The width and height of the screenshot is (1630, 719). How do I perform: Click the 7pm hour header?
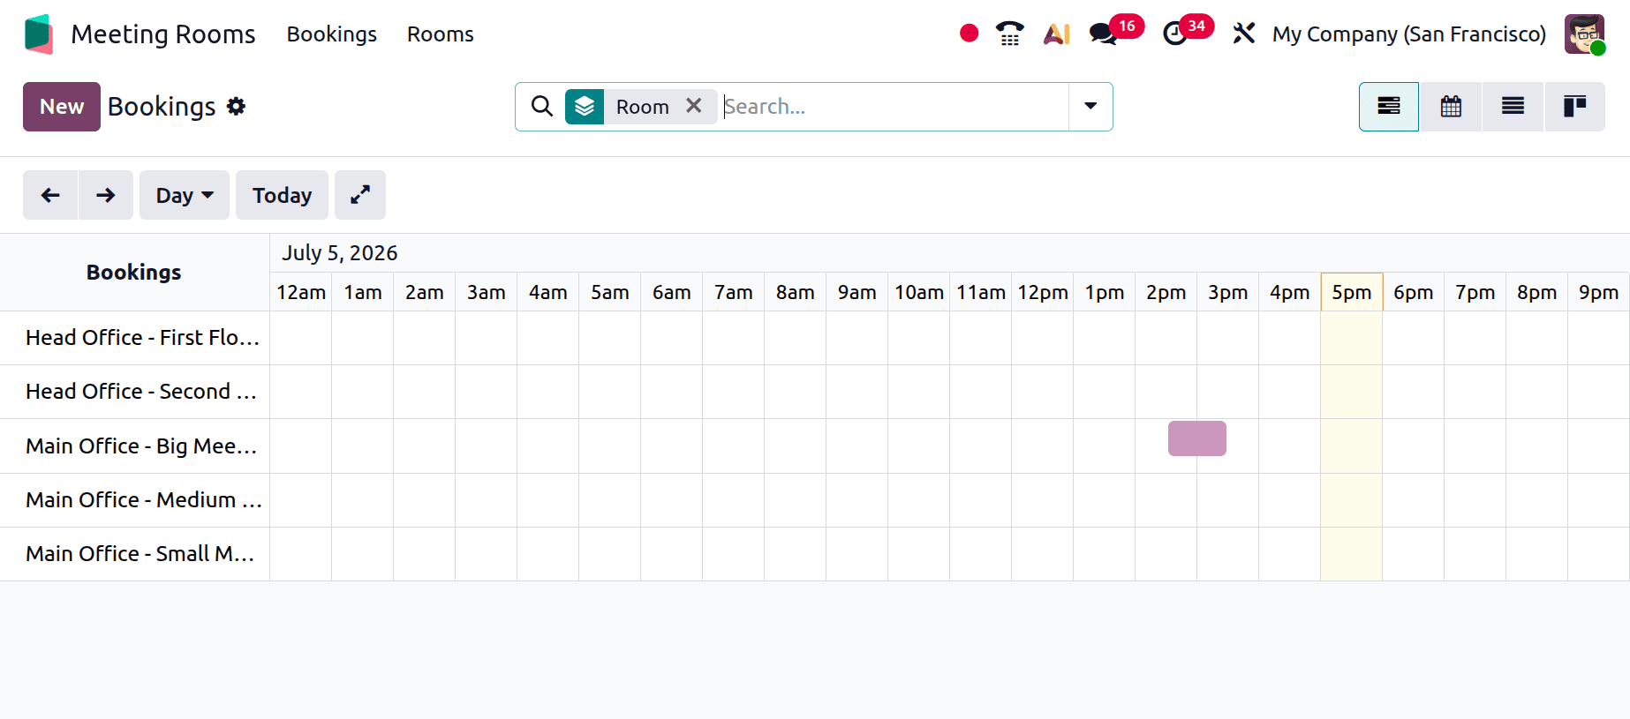tap(1475, 292)
